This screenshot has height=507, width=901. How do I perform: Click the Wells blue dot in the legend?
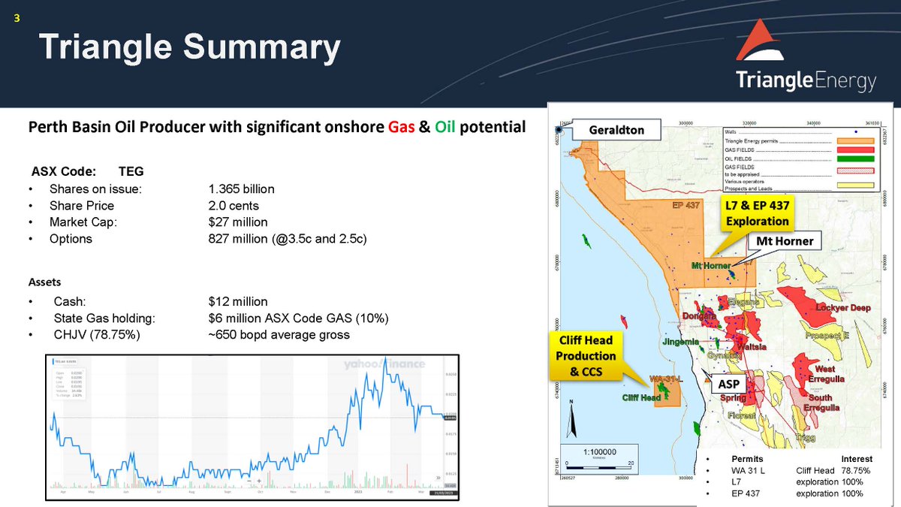(x=857, y=131)
